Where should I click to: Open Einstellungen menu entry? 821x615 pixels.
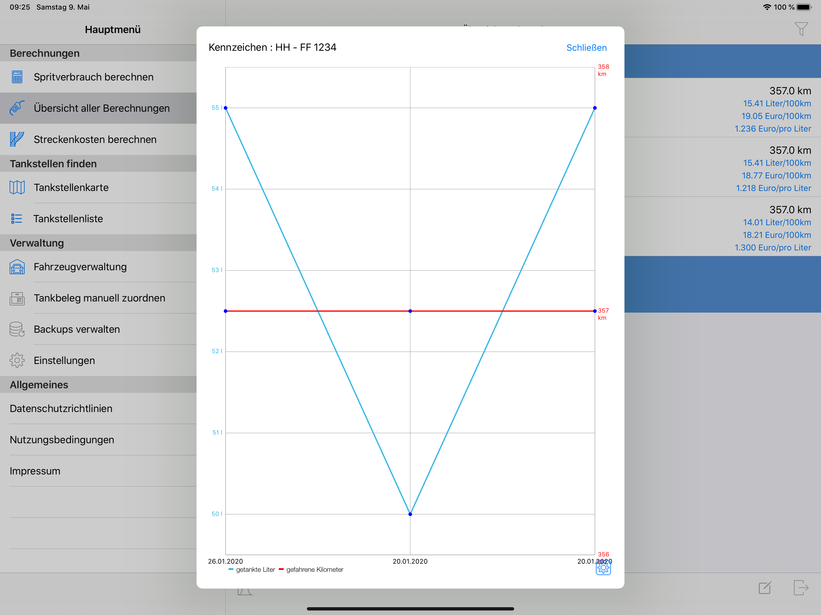click(x=98, y=360)
